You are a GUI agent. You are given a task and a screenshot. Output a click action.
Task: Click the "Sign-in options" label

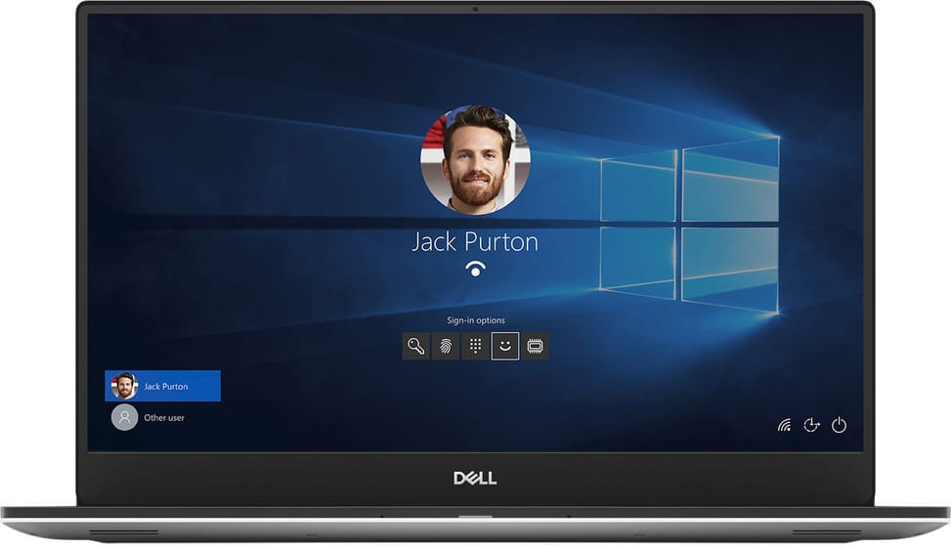tap(475, 320)
